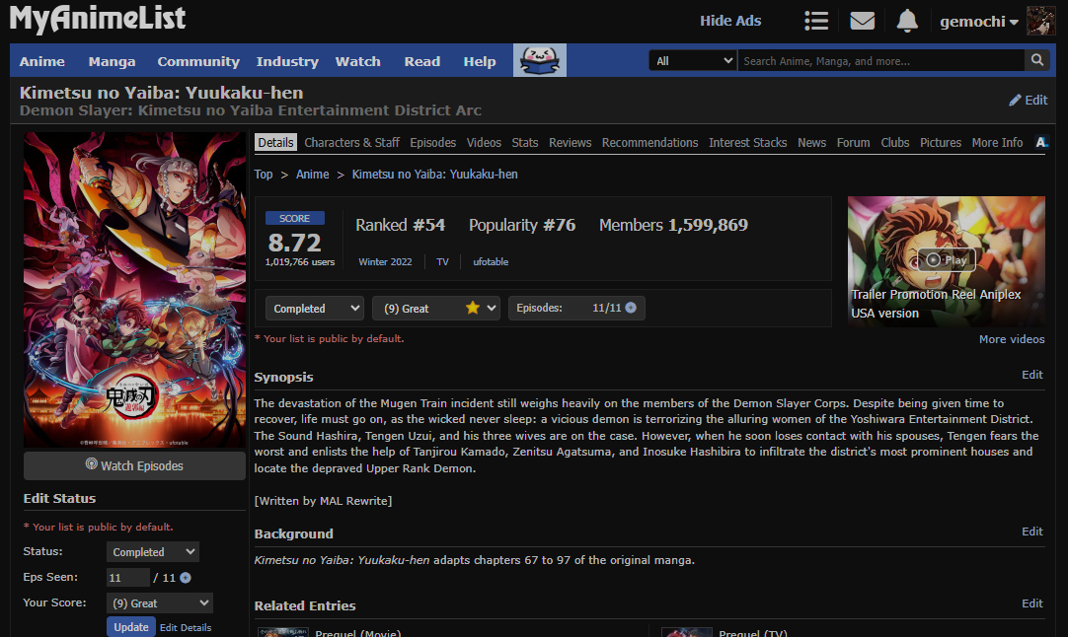The width and height of the screenshot is (1068, 637).
Task: Open sidebar Status Completed dropdown
Action: pos(153,552)
